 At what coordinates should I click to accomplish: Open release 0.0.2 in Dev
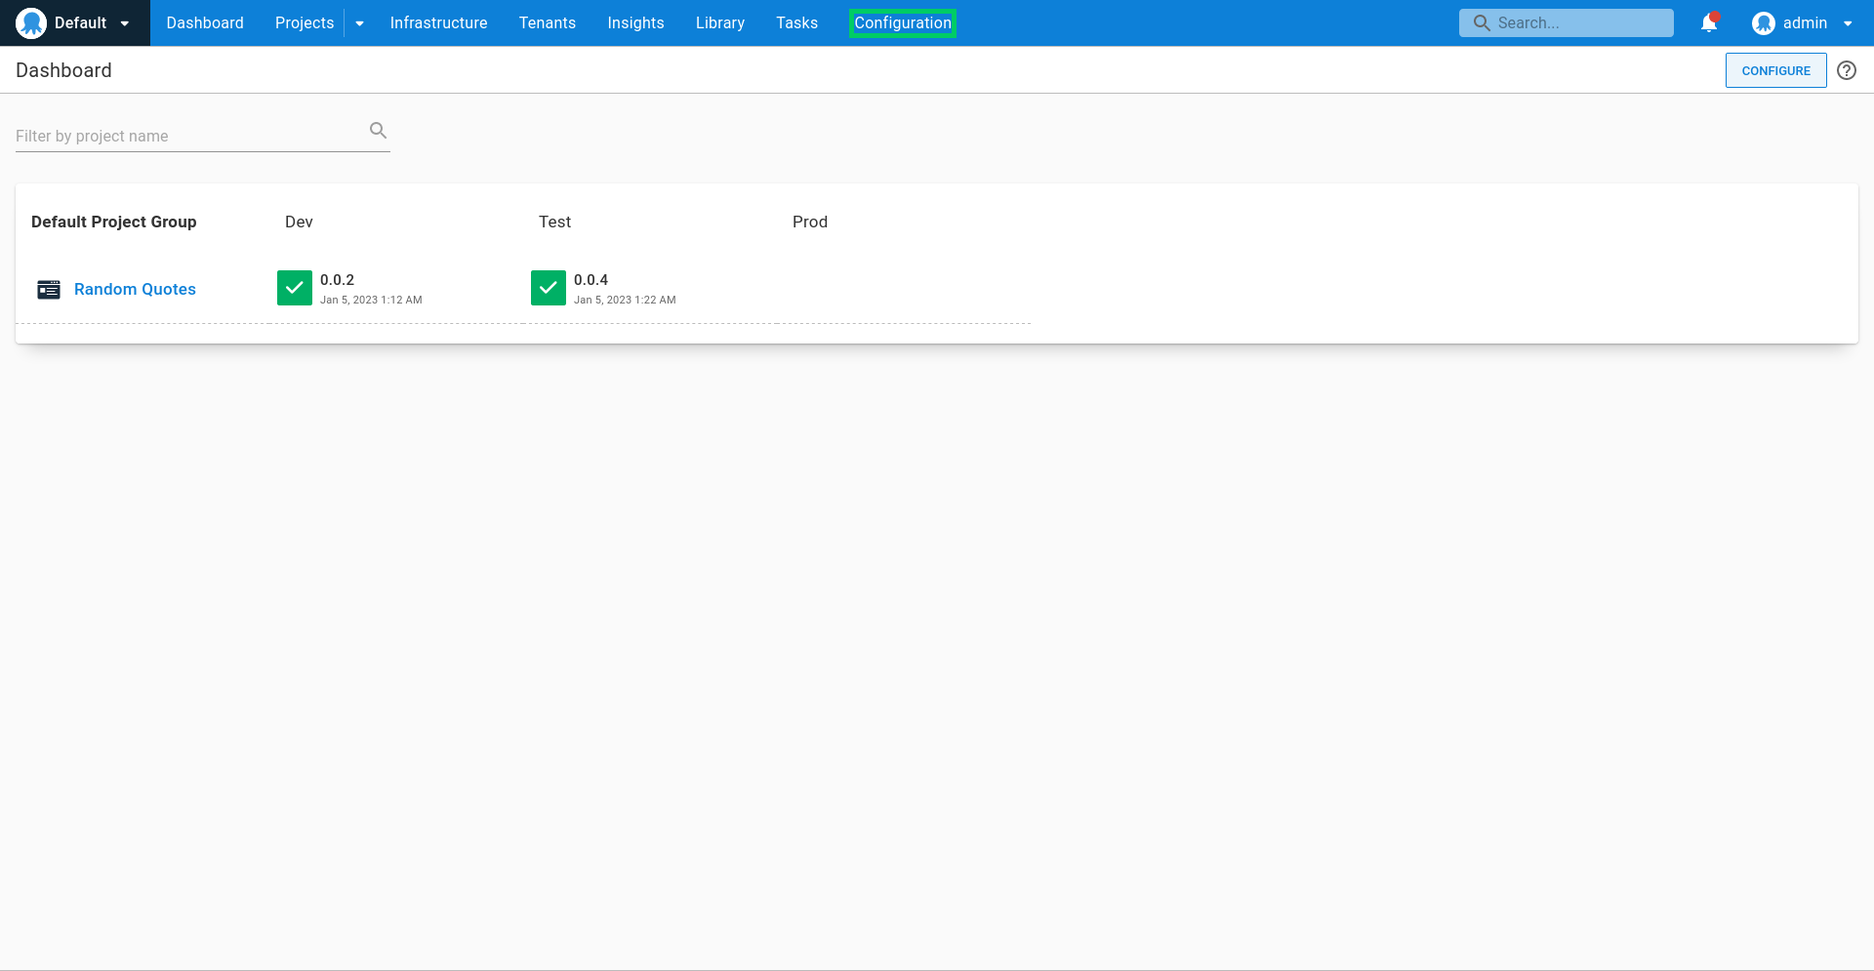(x=337, y=279)
